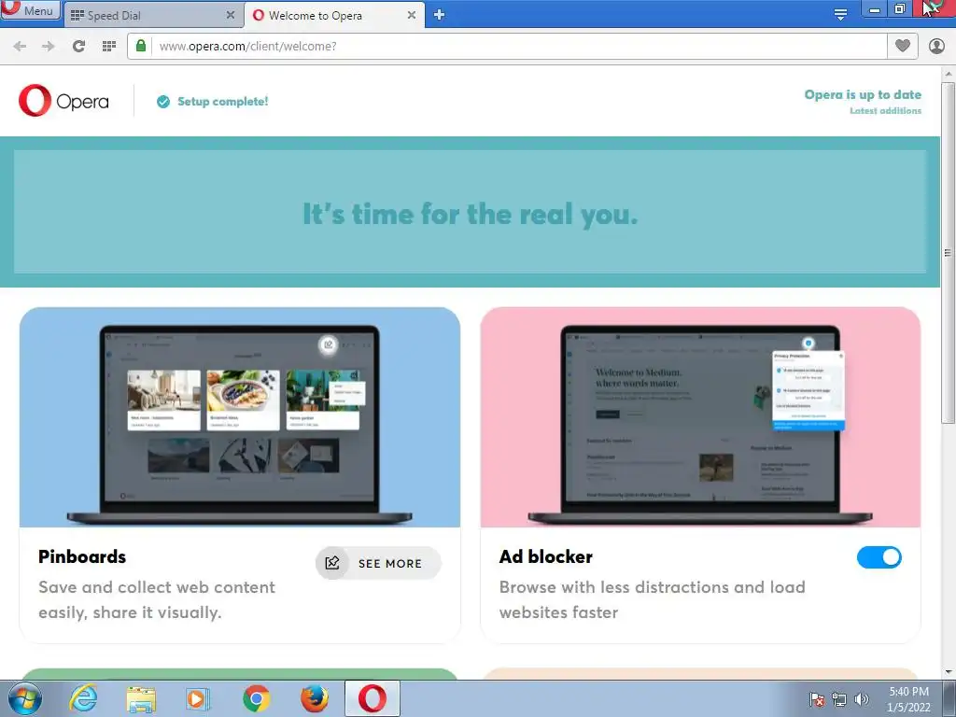The height and width of the screenshot is (717, 956).
Task: Click the Setup complete checkmark icon
Action: pyautogui.click(x=162, y=102)
